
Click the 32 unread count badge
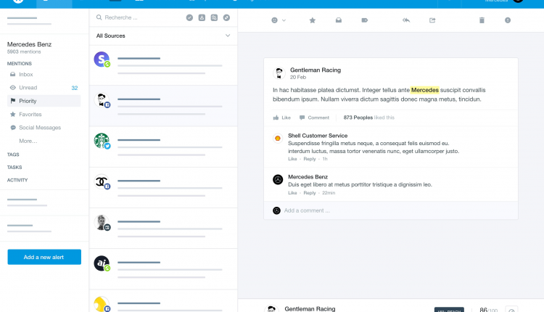[x=74, y=88]
